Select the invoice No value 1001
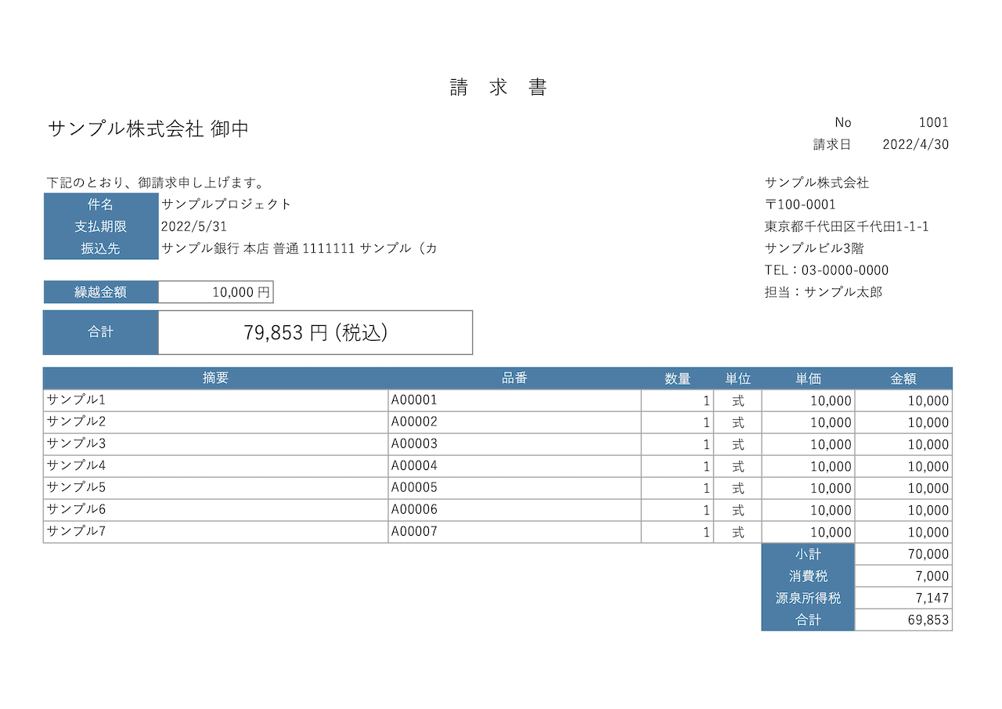 click(x=935, y=122)
